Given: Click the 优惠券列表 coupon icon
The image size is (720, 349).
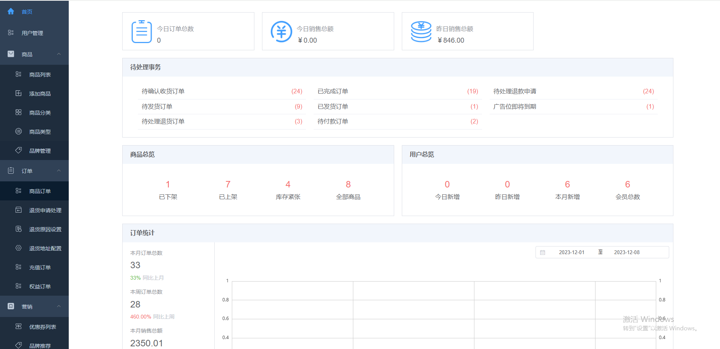Looking at the screenshot, I should (18, 327).
